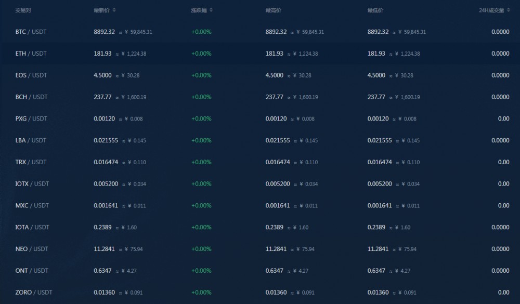Click the 涨跌幅 sort arrows icon
The image size is (520, 304).
coord(211,10)
